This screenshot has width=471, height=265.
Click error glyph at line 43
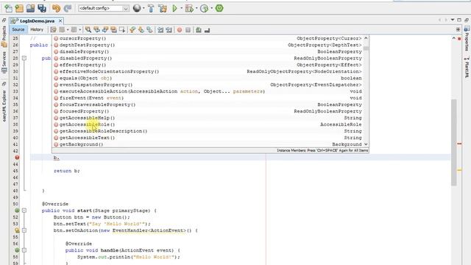point(17,158)
